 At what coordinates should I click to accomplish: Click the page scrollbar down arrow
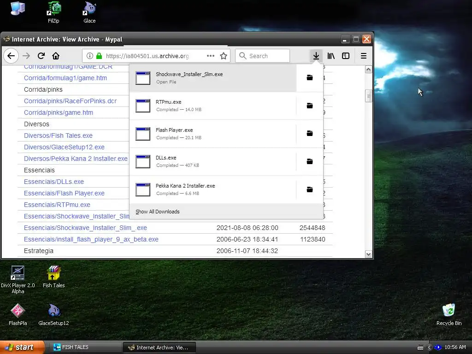368,254
